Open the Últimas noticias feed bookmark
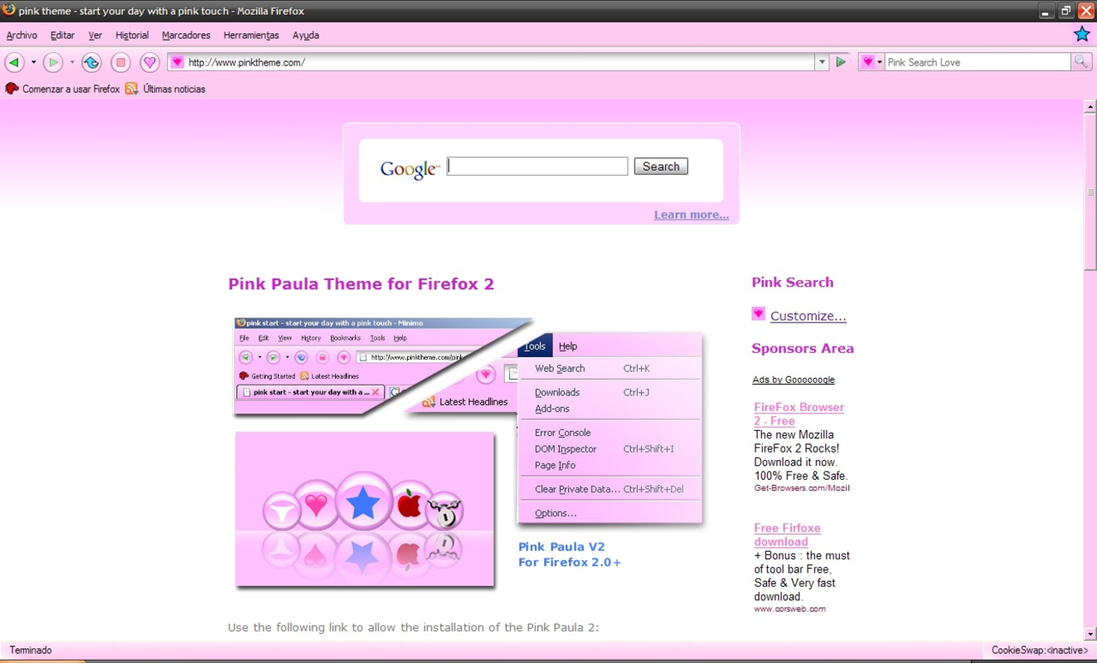The width and height of the screenshot is (1097, 663). click(x=165, y=89)
